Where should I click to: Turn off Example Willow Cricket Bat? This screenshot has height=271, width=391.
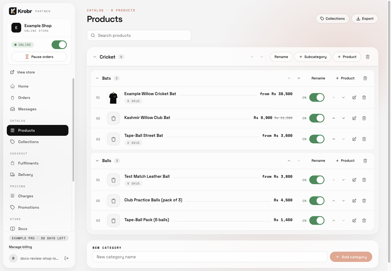[x=317, y=98]
